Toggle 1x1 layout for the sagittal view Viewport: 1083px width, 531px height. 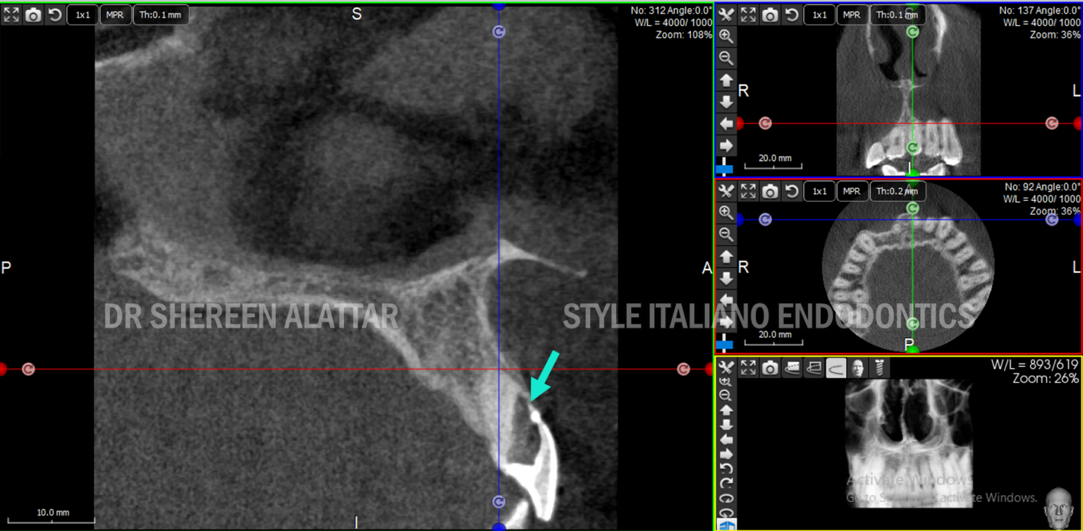coord(82,14)
